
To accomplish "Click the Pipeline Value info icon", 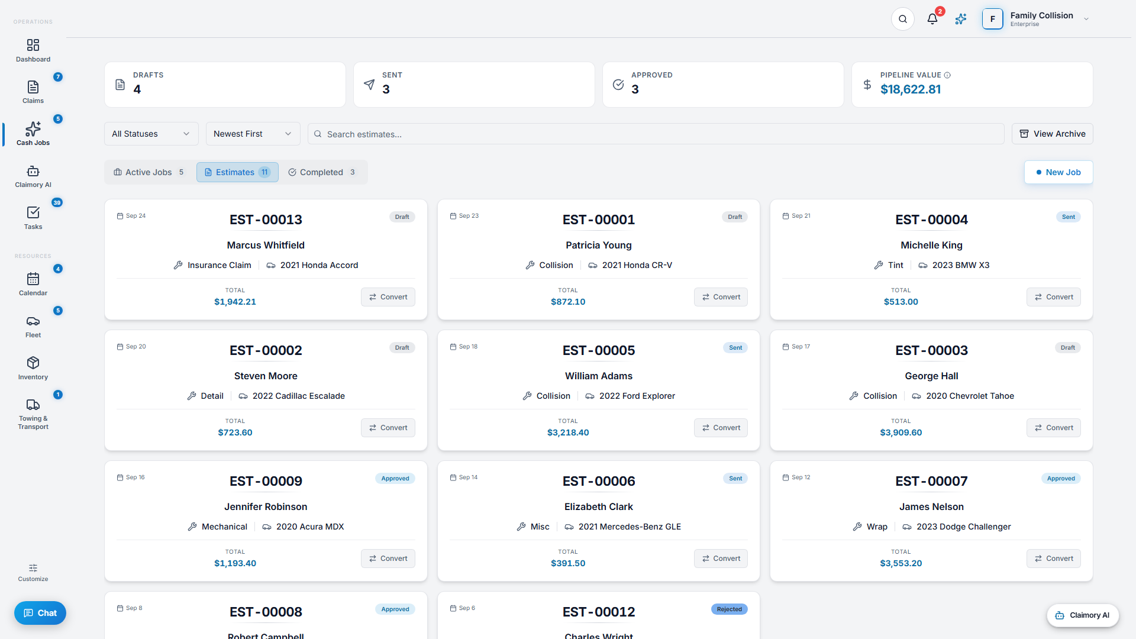I will tap(947, 75).
